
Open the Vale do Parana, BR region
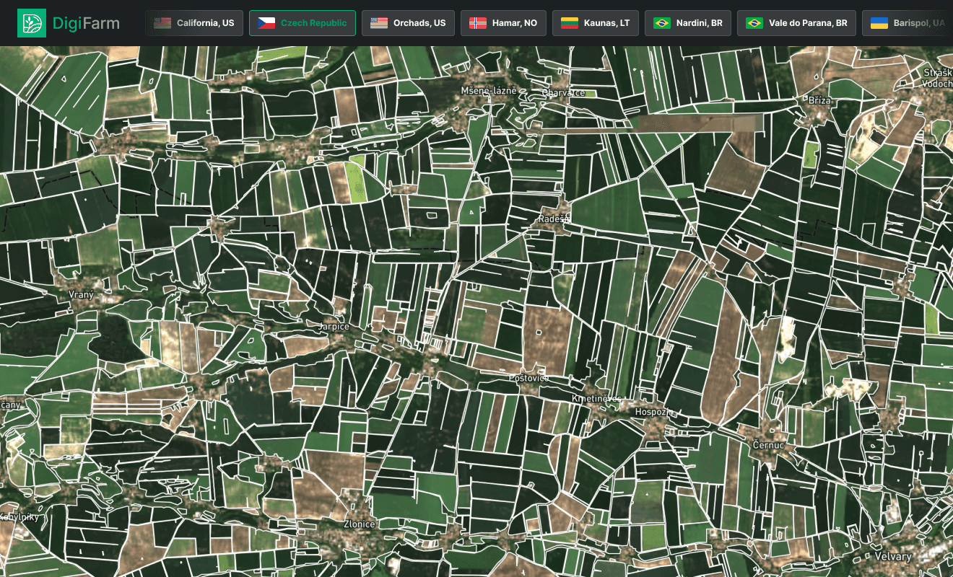tap(796, 22)
